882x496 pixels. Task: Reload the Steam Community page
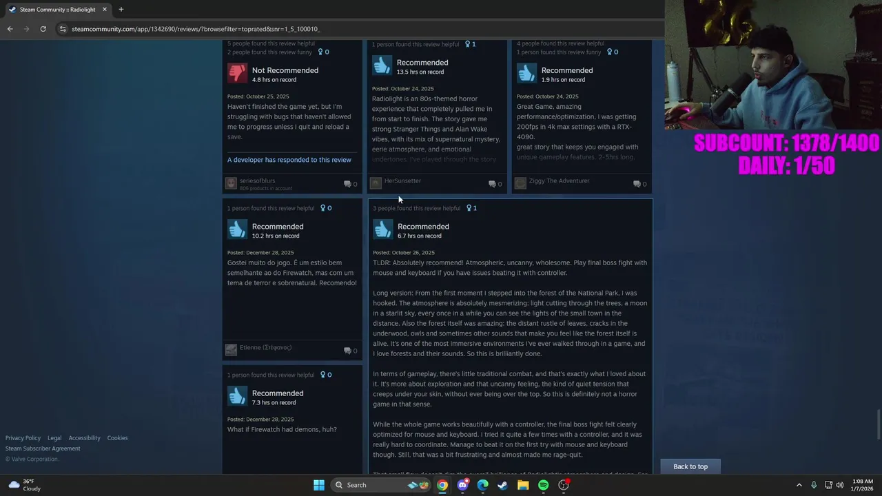point(43,29)
